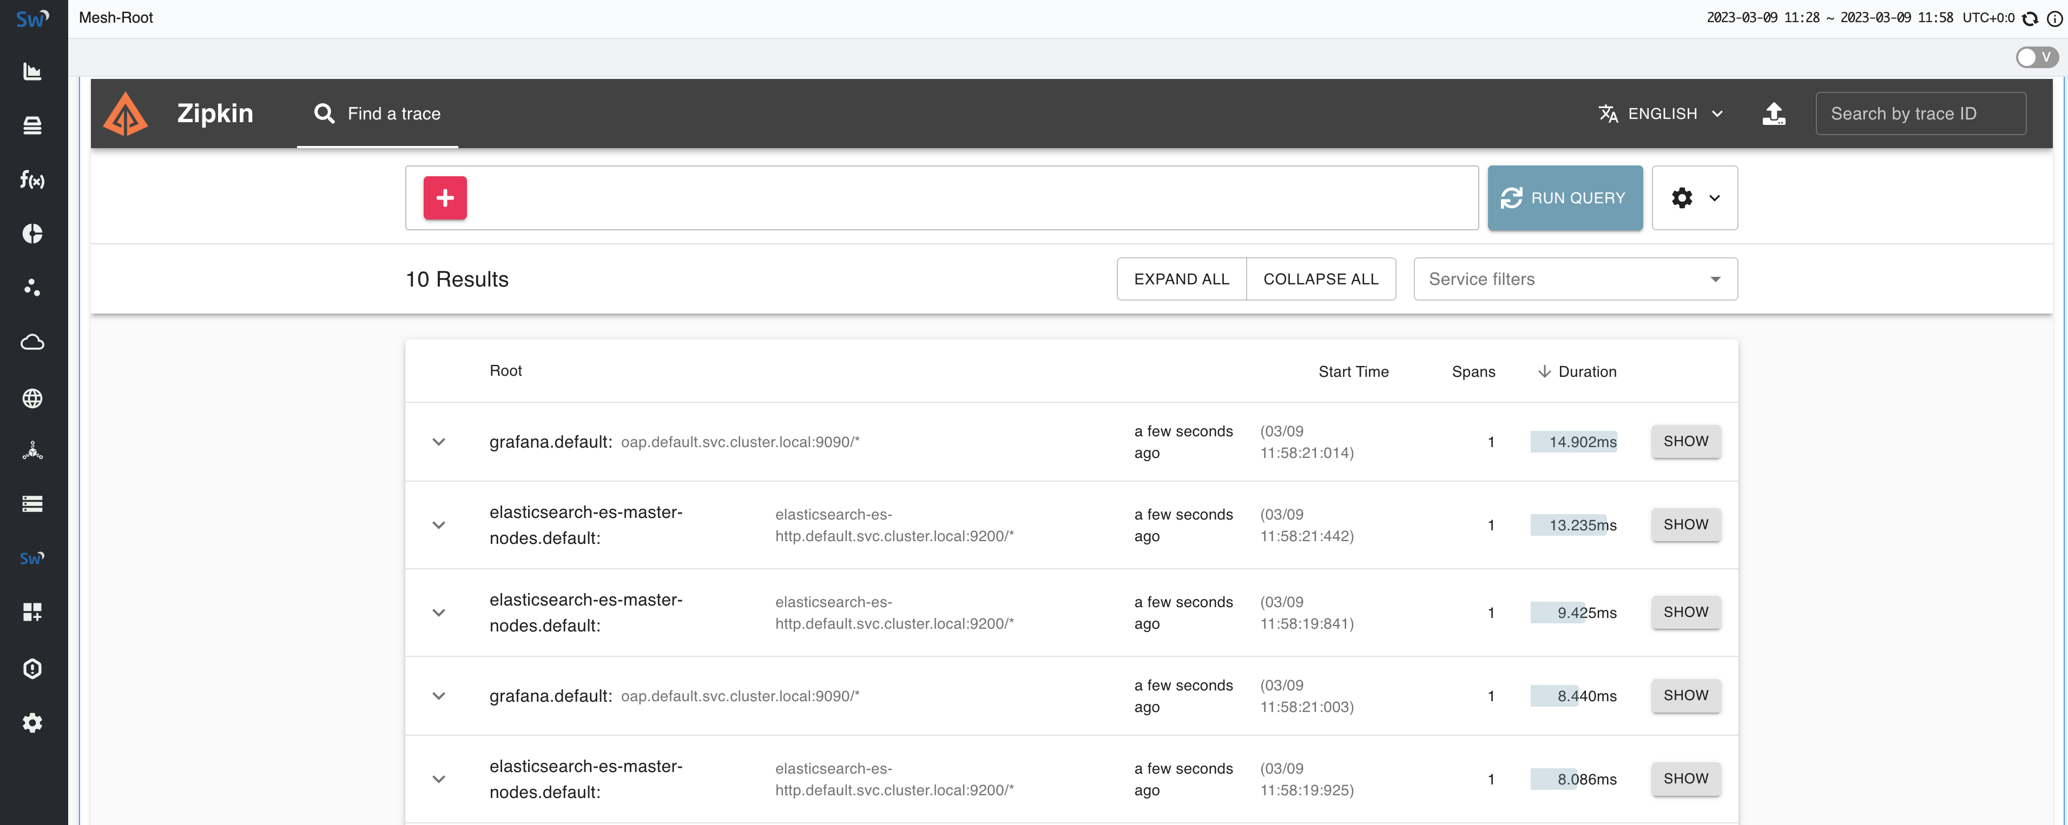Image resolution: width=2068 pixels, height=825 pixels.
Task: Expand the first grafana.default trace row
Action: pos(438,442)
